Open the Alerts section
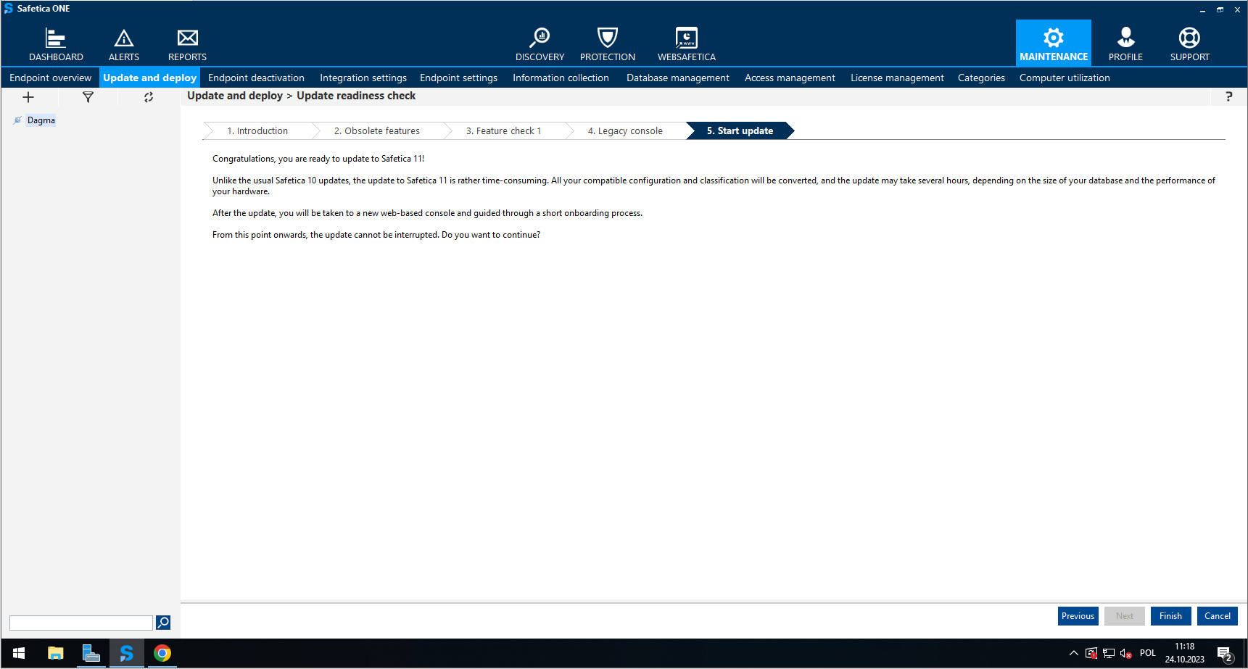 tap(124, 44)
